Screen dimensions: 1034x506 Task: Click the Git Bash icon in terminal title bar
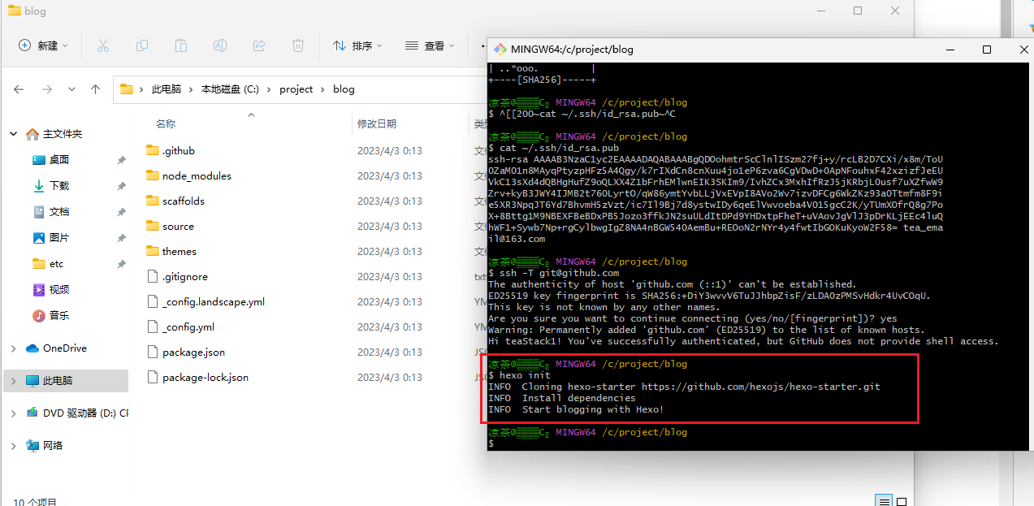[x=500, y=49]
